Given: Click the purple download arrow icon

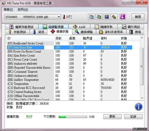Looking at the screenshot, I should [x=123, y=17].
